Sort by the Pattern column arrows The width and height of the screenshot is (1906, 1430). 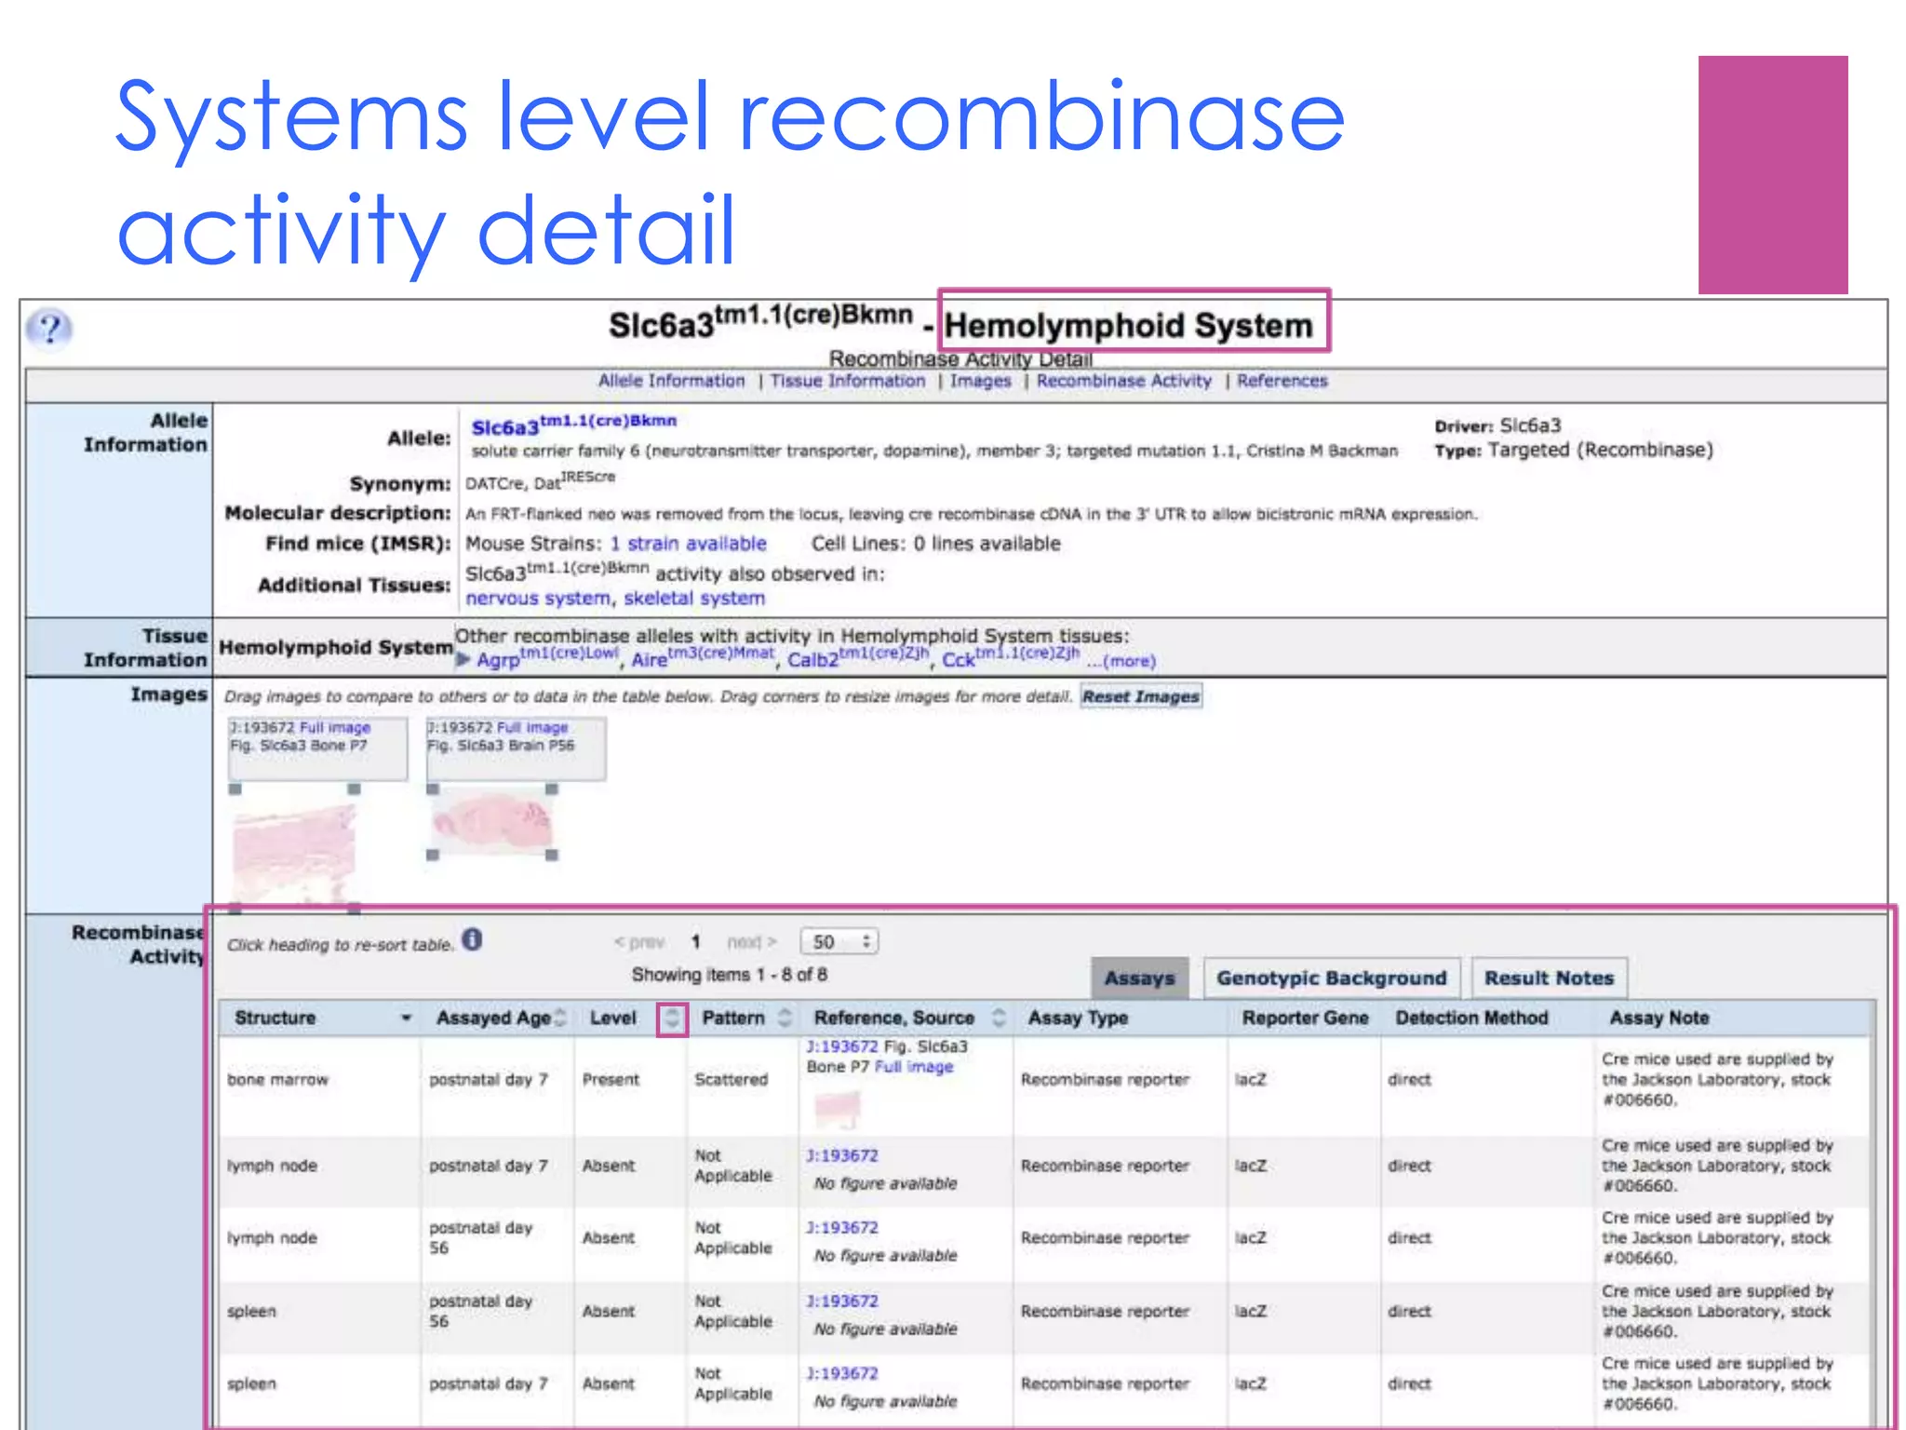[785, 1019]
